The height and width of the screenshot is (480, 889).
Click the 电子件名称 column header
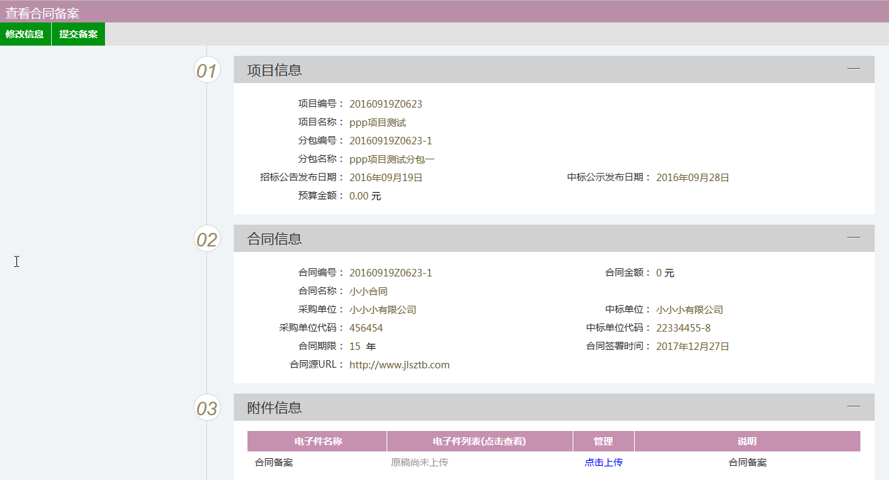[318, 441]
